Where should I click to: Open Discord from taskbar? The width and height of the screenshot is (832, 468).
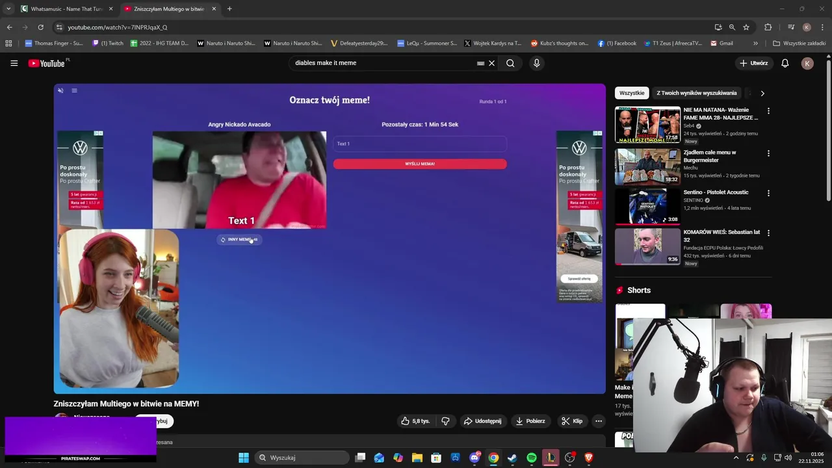474,458
